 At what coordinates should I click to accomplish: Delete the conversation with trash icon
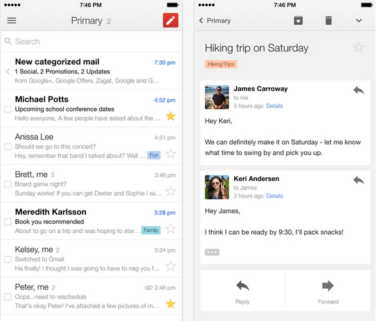pyautogui.click(x=328, y=21)
